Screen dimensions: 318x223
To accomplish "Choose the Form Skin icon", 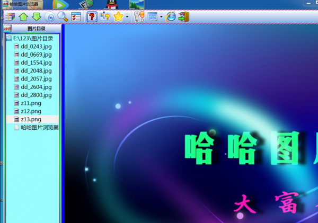I will click(153, 16).
